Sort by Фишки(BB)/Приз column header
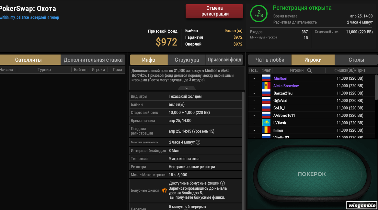The width and height of the screenshot is (378, 210). (x=349, y=70)
